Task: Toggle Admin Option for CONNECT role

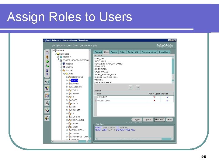Action: click(154, 97)
